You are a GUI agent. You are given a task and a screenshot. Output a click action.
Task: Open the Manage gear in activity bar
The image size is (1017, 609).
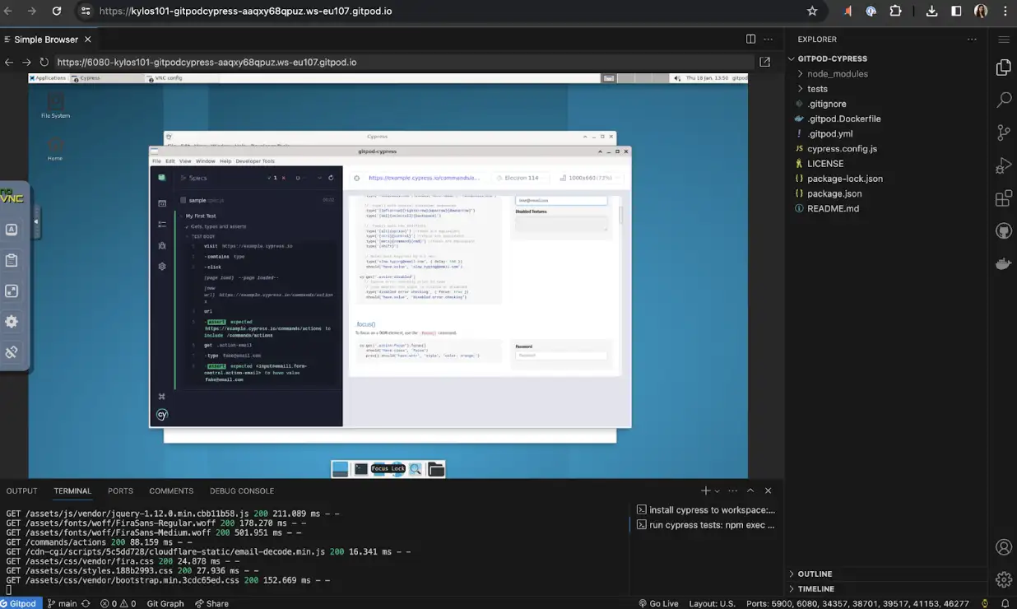coord(1003,579)
